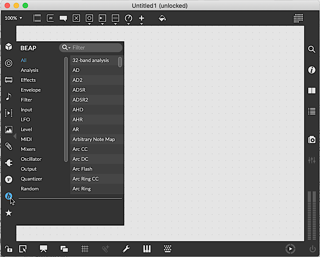Screen dimensions: 320x257
Task: Select the paint bucket format tool
Action: click(x=162, y=18)
